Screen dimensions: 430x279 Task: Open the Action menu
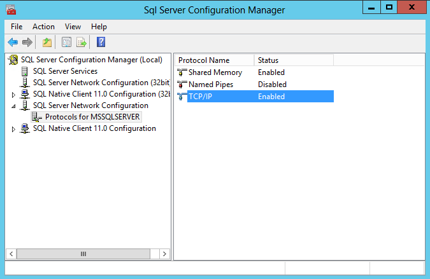tap(43, 27)
